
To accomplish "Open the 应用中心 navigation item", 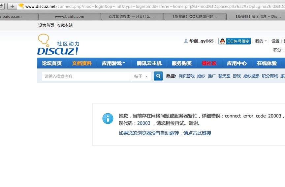I will click(x=237, y=63).
